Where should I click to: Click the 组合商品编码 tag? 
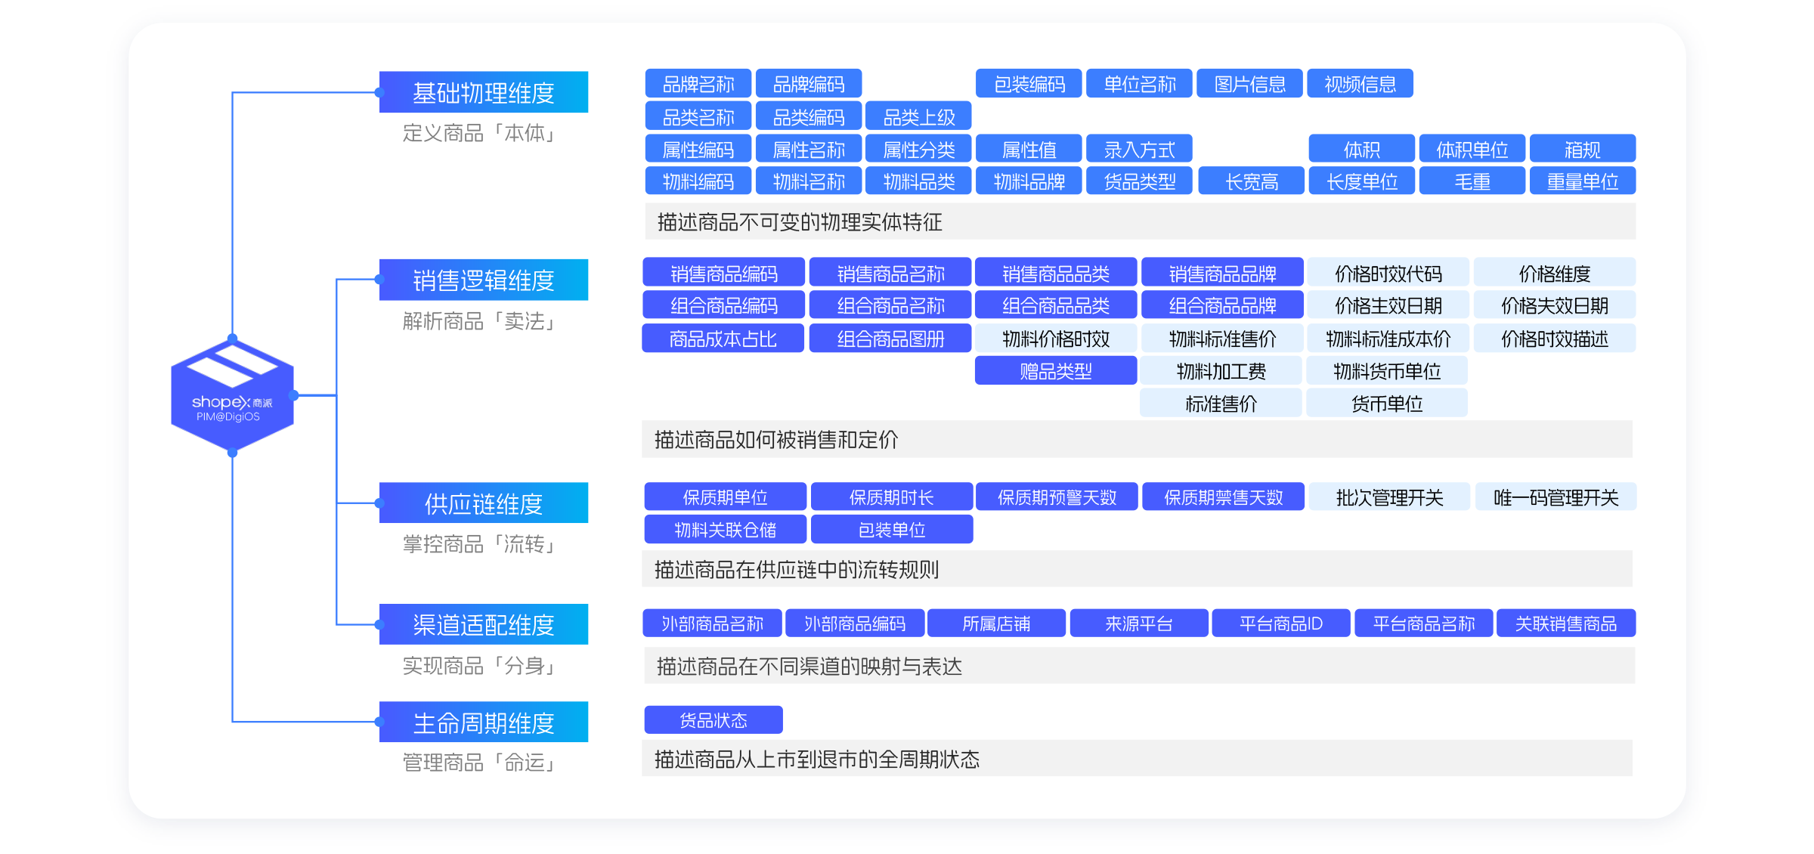[723, 305]
